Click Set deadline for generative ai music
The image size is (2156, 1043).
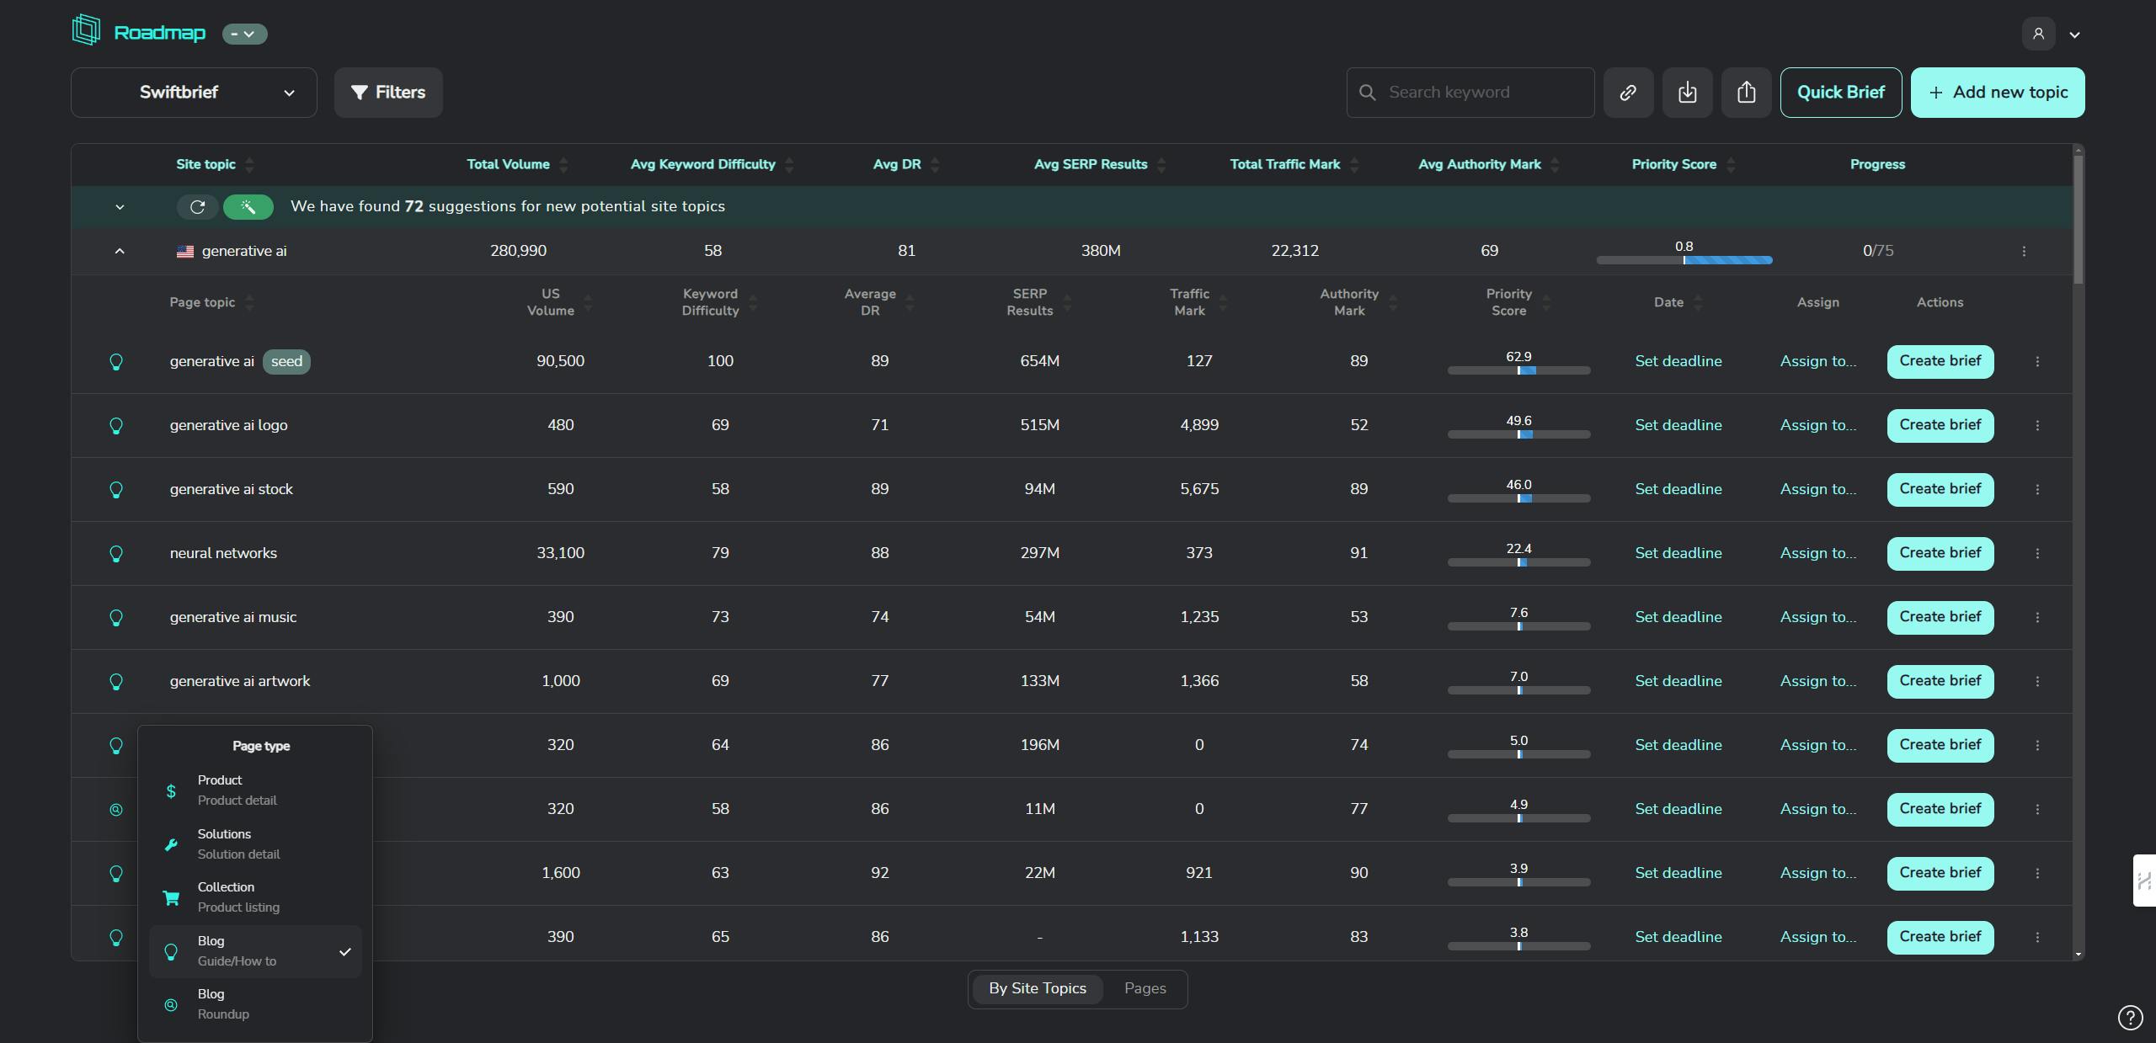1678,618
